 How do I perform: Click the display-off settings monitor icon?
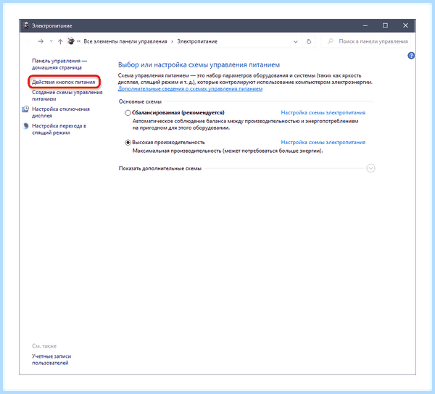pos(25,109)
